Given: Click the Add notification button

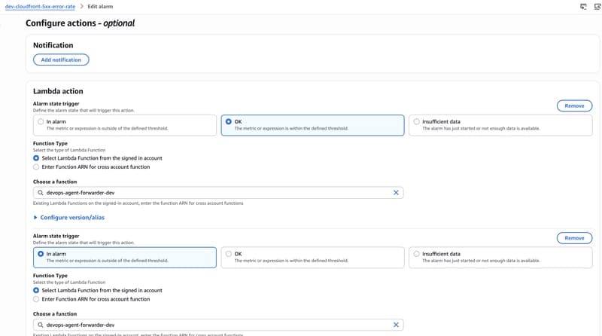Looking at the screenshot, I should (x=61, y=60).
